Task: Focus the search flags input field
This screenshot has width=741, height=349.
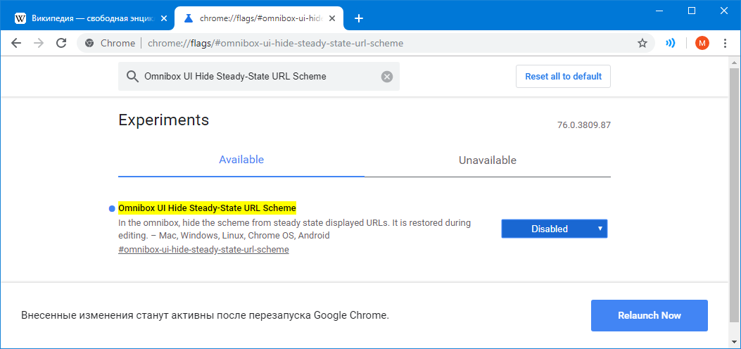Action: pyautogui.click(x=258, y=77)
